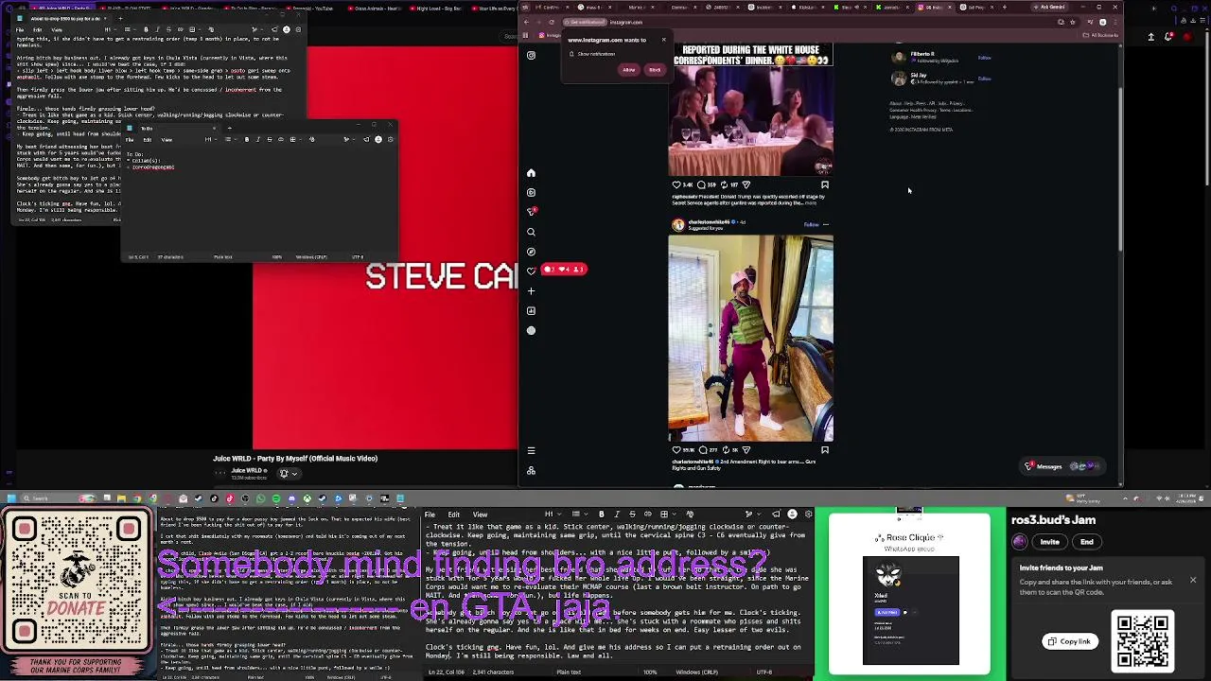Like the charlestonwhite46 post
The height and width of the screenshot is (681, 1211).
[676, 450]
